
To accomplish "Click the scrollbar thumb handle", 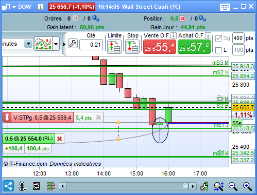I will coord(185,186).
